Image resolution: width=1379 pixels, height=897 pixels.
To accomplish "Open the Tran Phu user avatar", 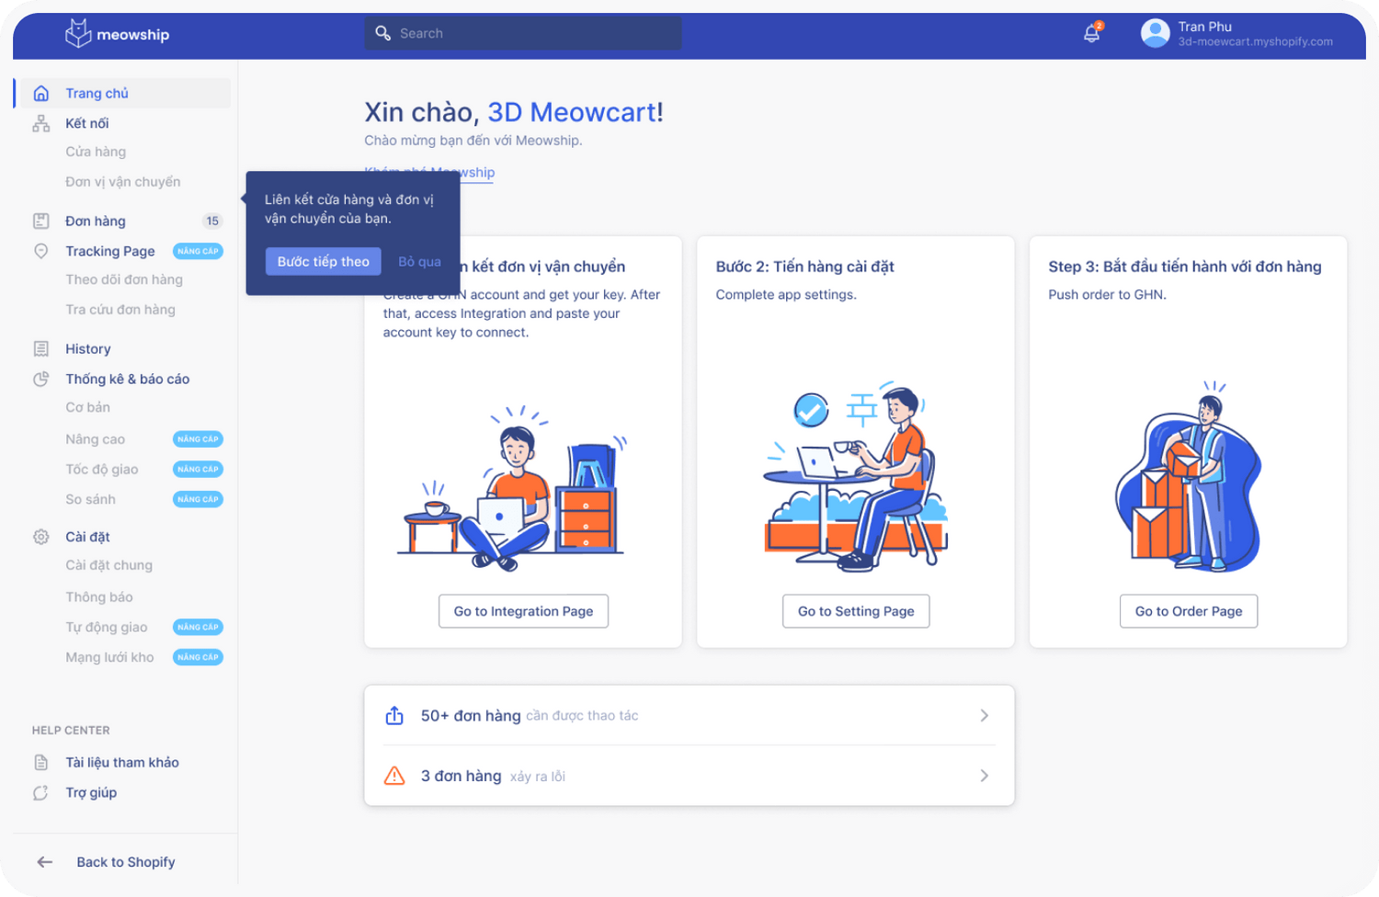I will 1155,34.
